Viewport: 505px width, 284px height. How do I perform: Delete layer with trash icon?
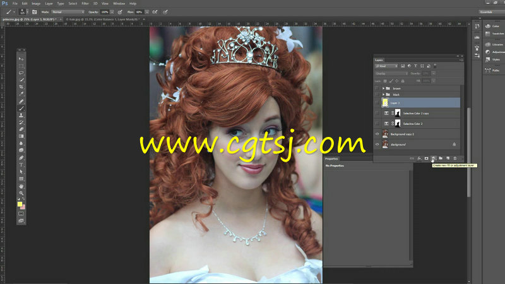click(455, 158)
